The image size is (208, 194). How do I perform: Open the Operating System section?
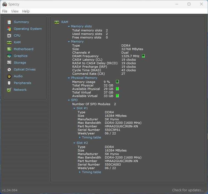(x=28, y=29)
